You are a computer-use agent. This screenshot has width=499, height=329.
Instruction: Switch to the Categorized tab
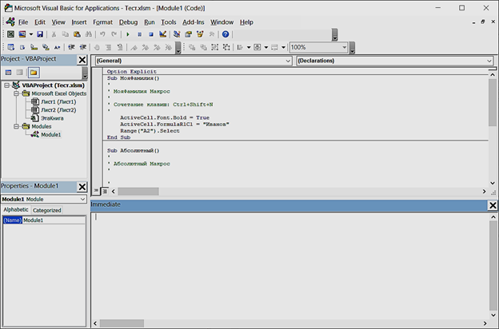click(x=46, y=210)
